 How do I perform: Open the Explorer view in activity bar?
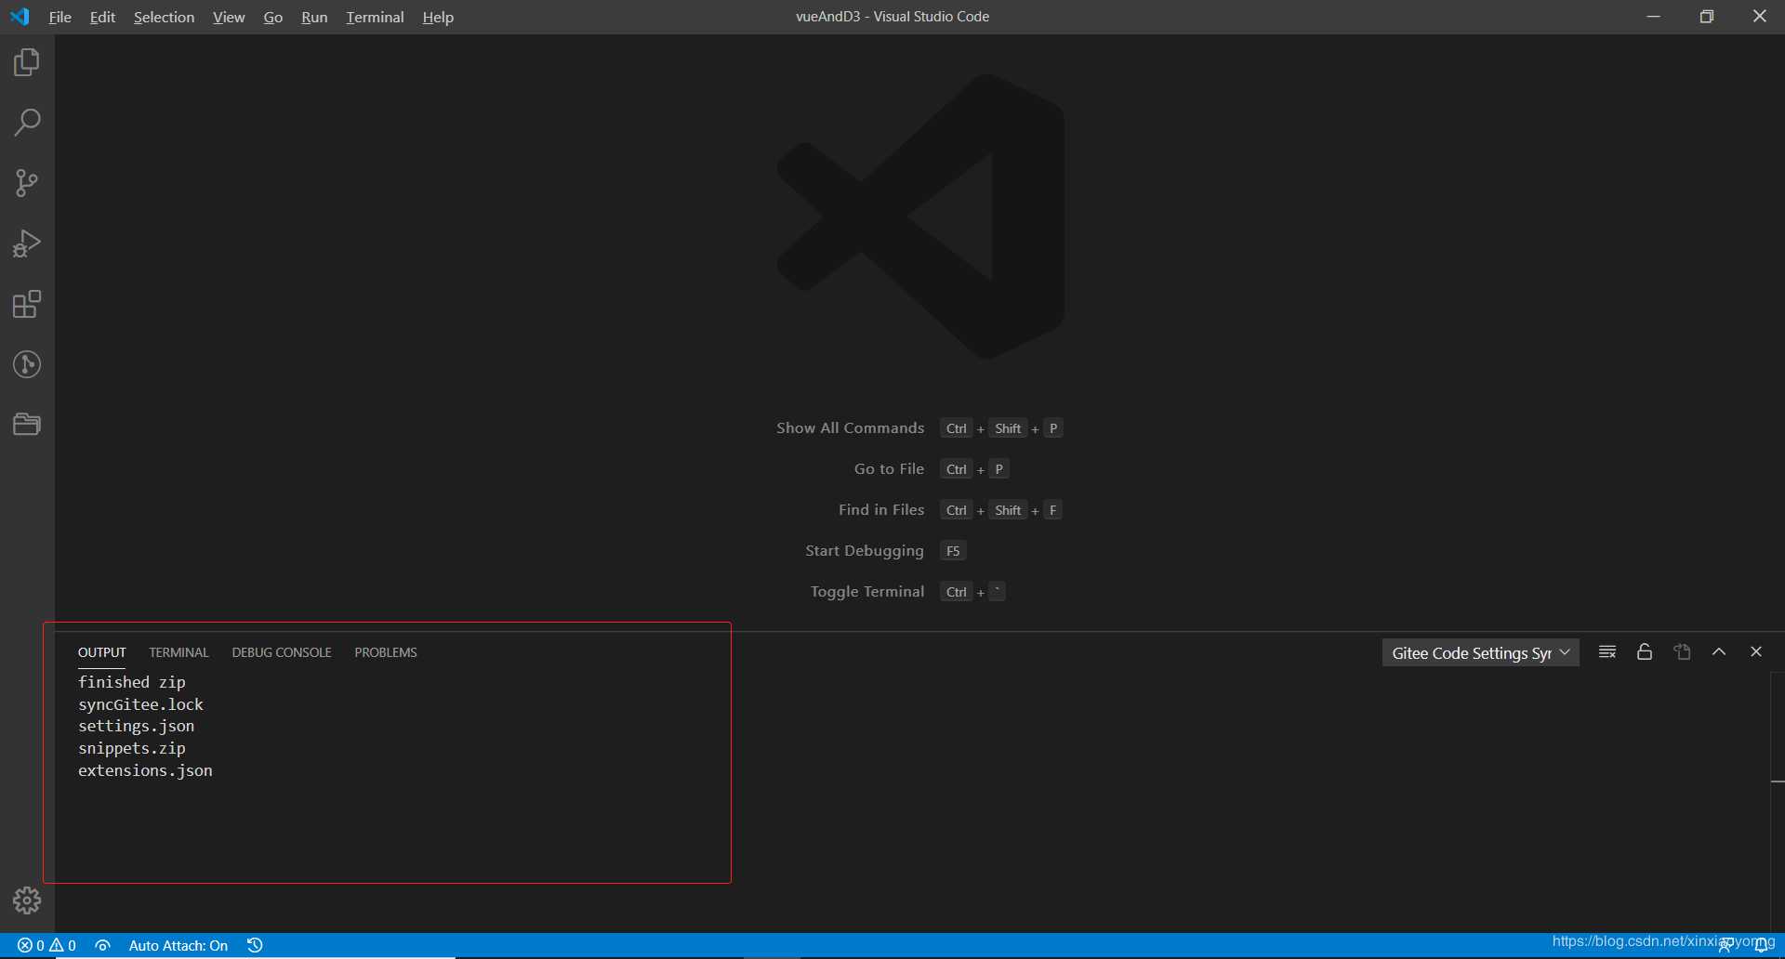point(27,62)
